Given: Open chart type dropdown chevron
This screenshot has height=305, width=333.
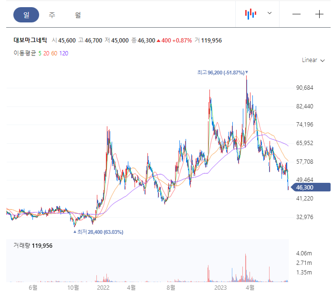Looking at the screenshot, I should pos(270,13).
